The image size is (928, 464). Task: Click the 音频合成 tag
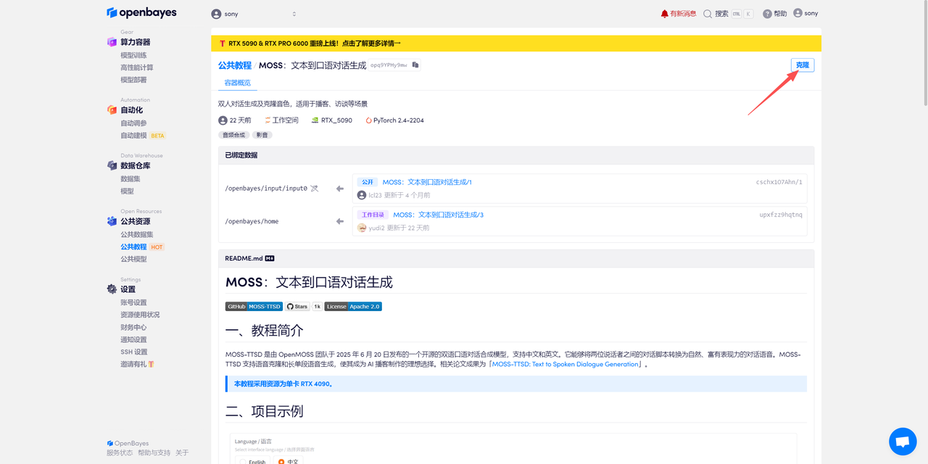point(233,135)
